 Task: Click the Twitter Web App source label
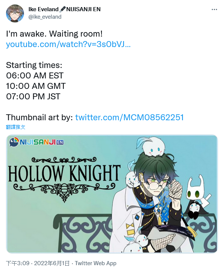pyautogui.click(x=96, y=263)
